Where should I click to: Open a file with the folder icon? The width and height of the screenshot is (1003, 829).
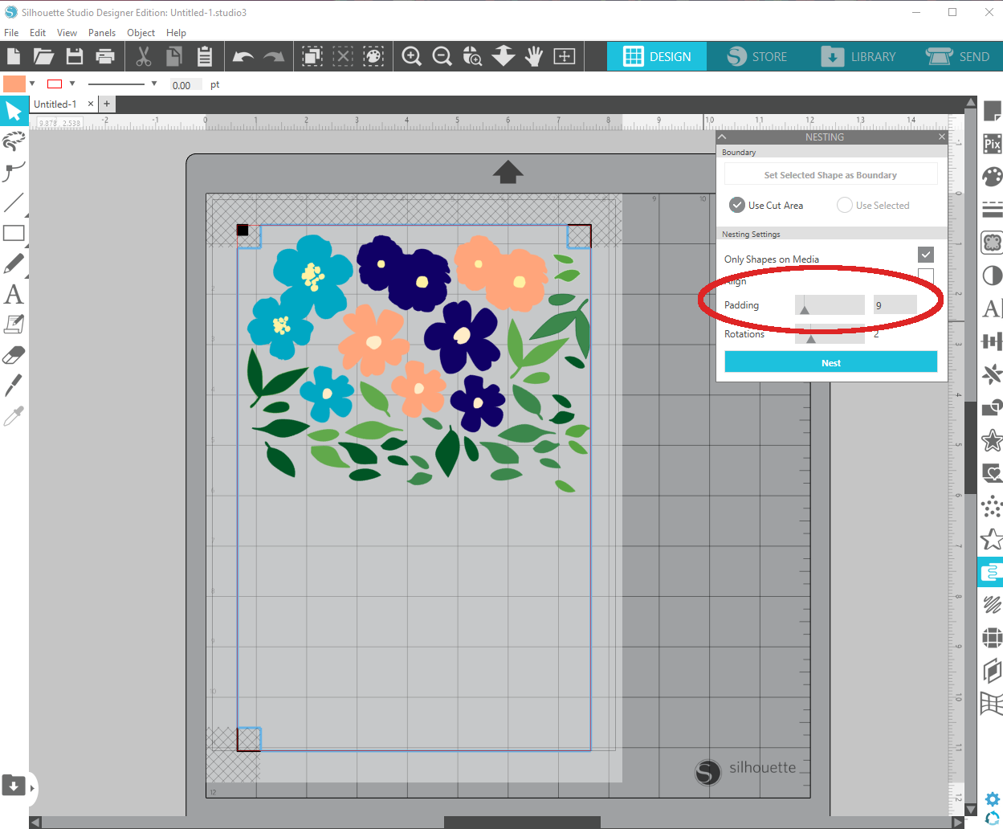coord(43,56)
